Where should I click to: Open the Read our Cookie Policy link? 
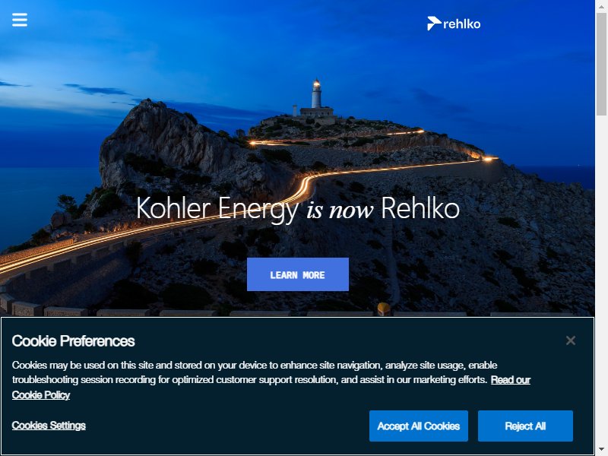point(510,379)
